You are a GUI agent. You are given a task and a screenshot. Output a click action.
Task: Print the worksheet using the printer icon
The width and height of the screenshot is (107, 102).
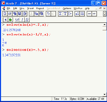tap(25, 14)
